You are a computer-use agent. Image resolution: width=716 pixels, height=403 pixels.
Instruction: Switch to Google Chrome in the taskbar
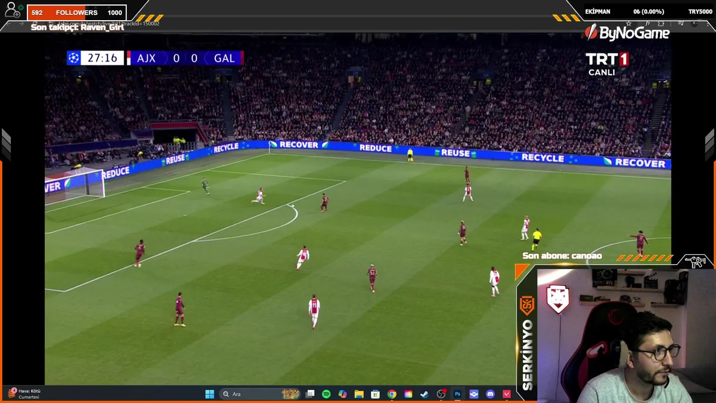(x=392, y=394)
